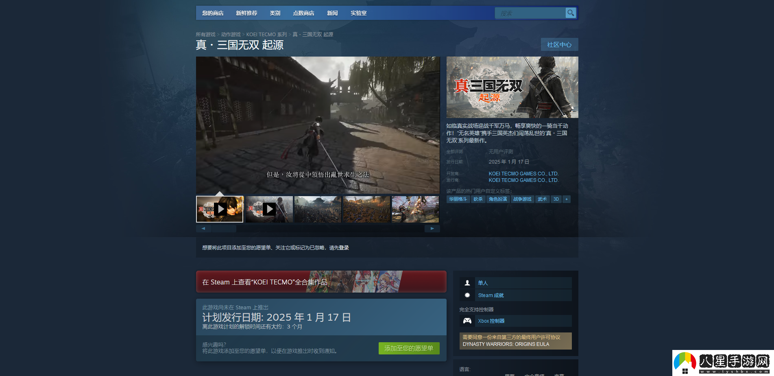Screen dimensions: 774x376
Task: Click KOEI TECMO 系列 breadcrumb
Action: point(266,35)
